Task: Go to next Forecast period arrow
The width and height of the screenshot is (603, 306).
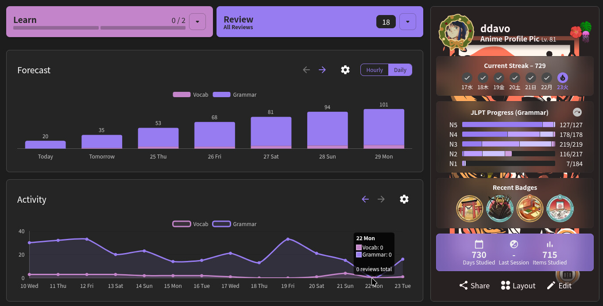Action: 322,70
